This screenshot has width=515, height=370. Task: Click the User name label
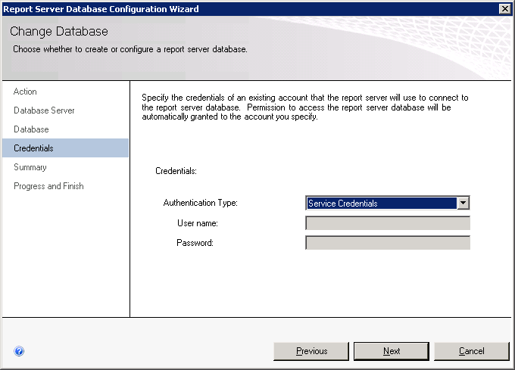pos(197,223)
